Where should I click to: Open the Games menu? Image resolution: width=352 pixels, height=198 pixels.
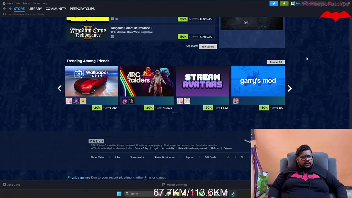point(36,3)
